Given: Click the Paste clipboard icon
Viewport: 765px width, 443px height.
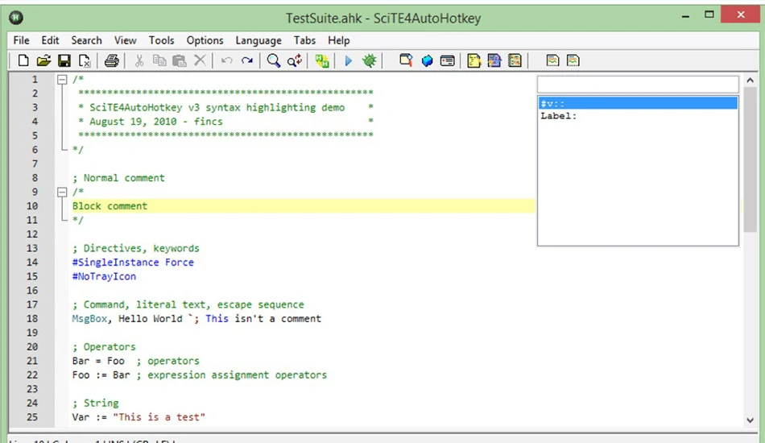Looking at the screenshot, I should click(x=180, y=60).
